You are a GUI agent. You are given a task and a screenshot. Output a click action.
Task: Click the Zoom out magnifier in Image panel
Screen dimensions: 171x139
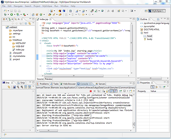coord(18,87)
